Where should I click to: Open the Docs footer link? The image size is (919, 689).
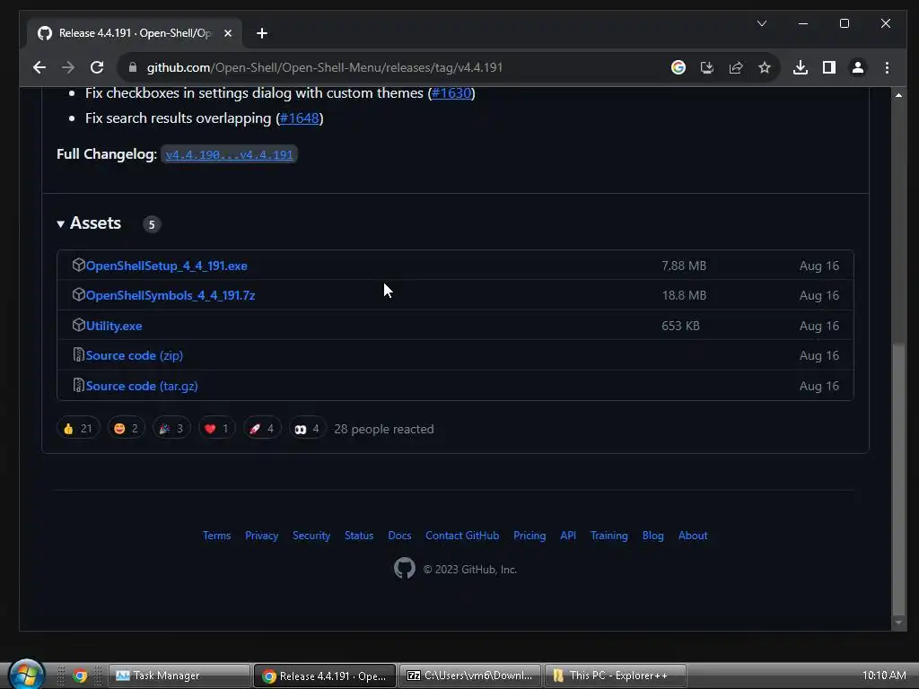pos(399,536)
